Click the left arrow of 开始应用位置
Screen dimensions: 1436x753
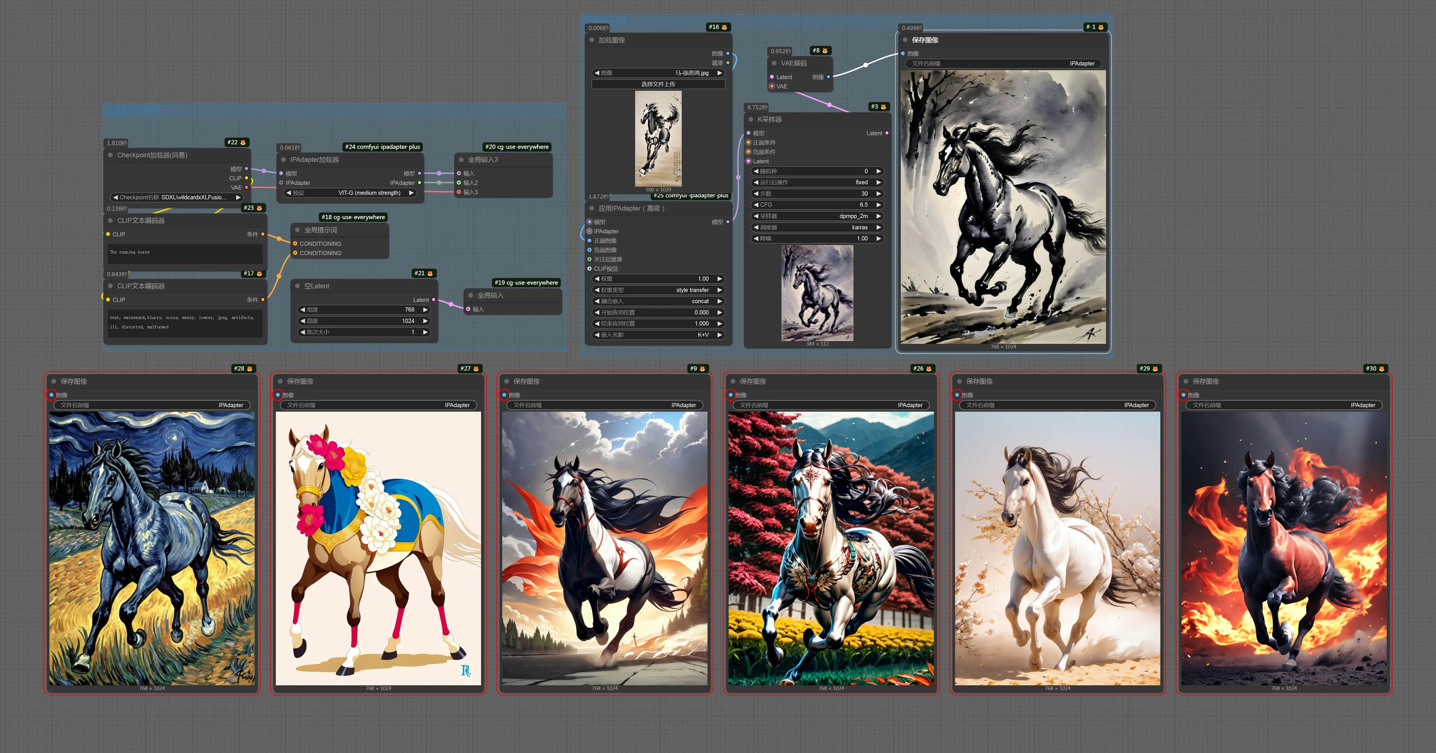point(597,313)
